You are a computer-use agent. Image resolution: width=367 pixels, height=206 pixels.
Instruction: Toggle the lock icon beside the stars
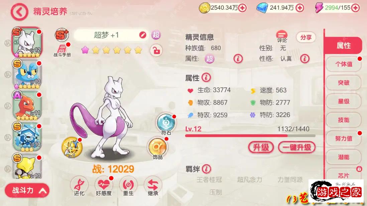[156, 50]
